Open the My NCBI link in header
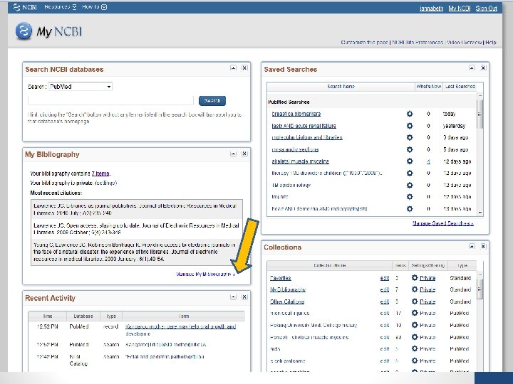513x384 pixels. [x=459, y=8]
